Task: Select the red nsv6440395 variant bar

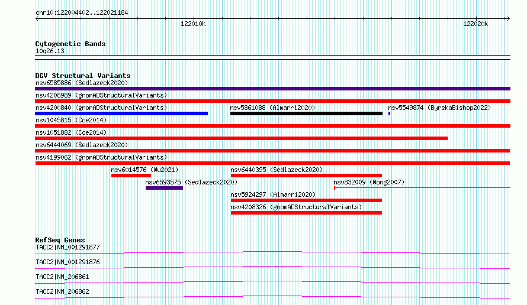Action: pyautogui.click(x=306, y=176)
